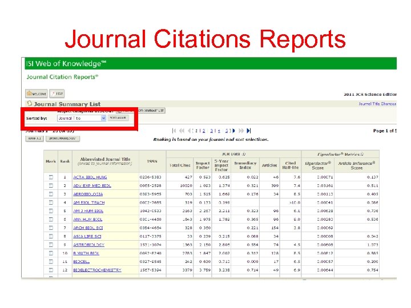Click ISSN value 0236-5383
This screenshot has width=411, height=308.
(x=151, y=177)
